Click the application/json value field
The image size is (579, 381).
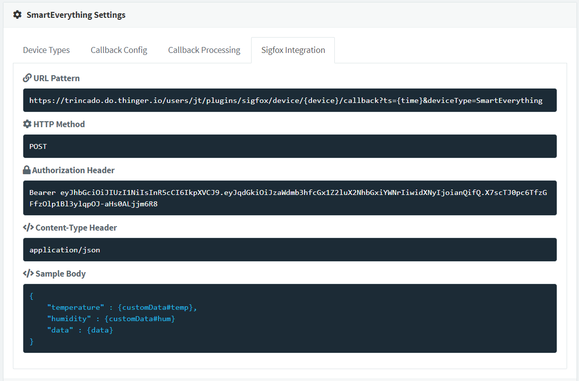pyautogui.click(x=290, y=250)
